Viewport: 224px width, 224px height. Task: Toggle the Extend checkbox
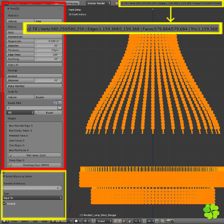4,204
